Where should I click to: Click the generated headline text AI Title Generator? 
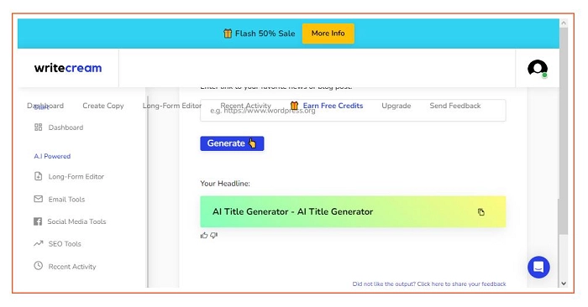tap(292, 212)
